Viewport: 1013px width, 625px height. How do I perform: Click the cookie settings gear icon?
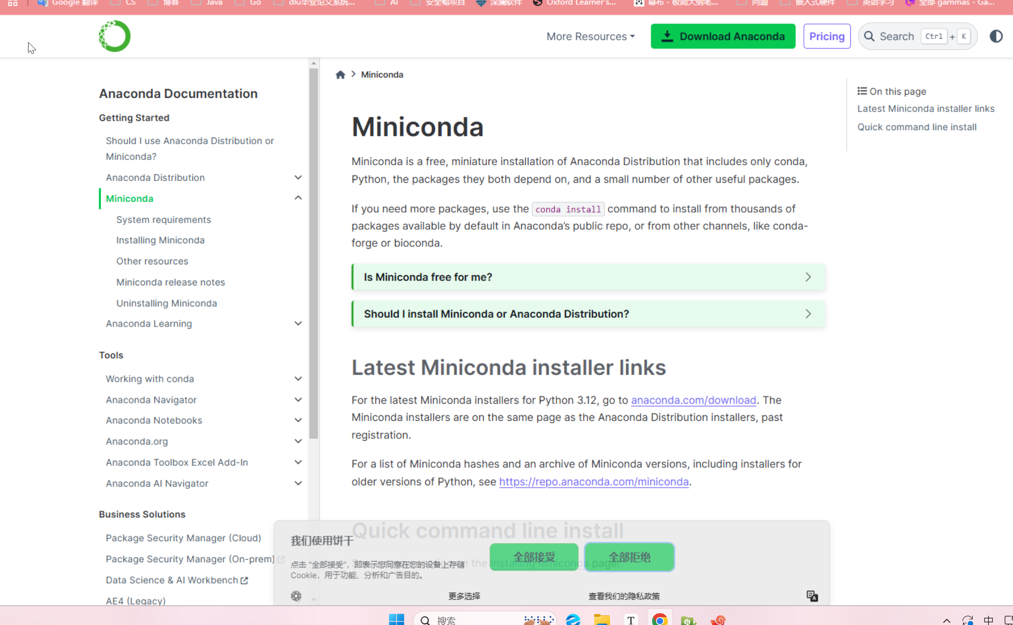point(296,596)
